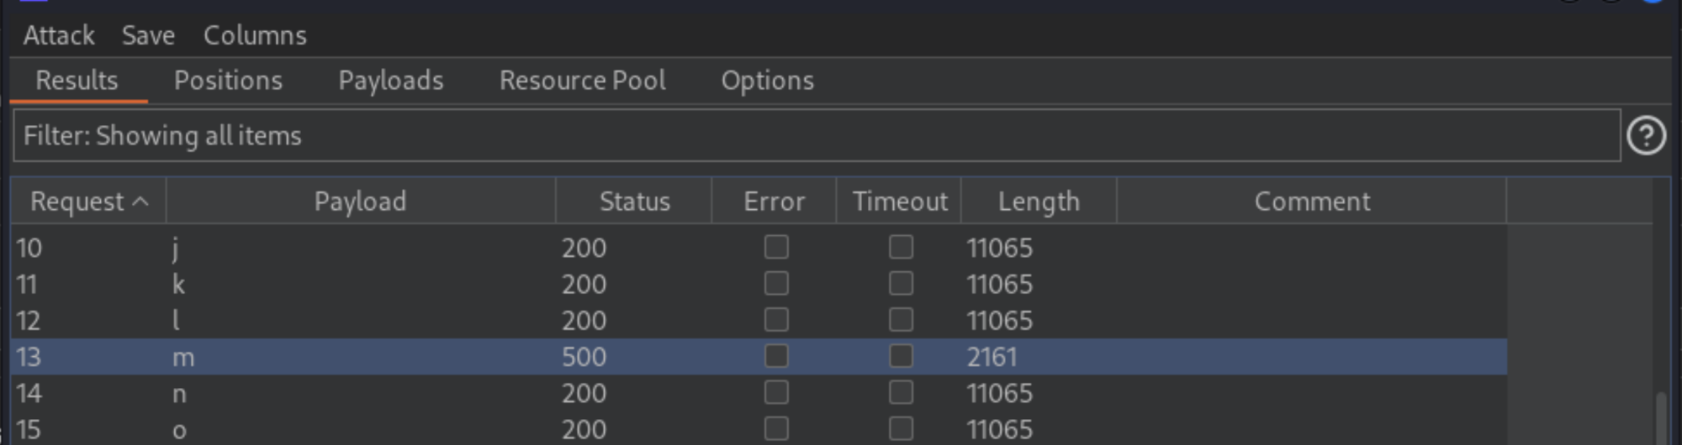Open the Attack menu

tap(59, 35)
